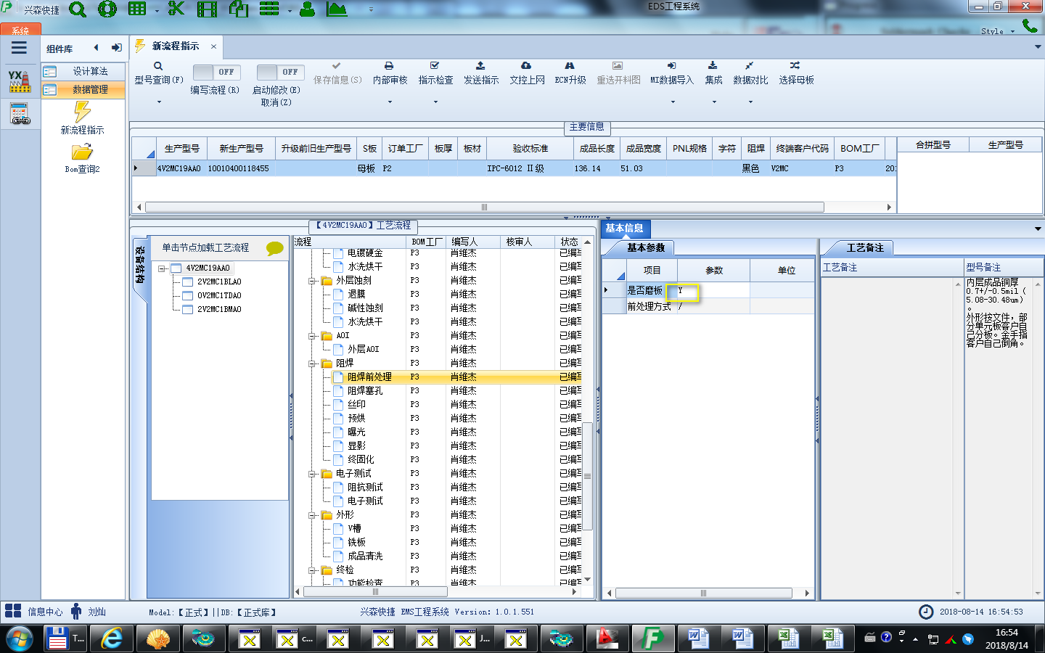Open Bom查询2 folder icon

click(x=82, y=152)
